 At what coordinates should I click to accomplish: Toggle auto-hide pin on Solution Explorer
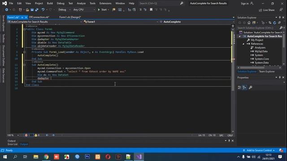[280, 17]
